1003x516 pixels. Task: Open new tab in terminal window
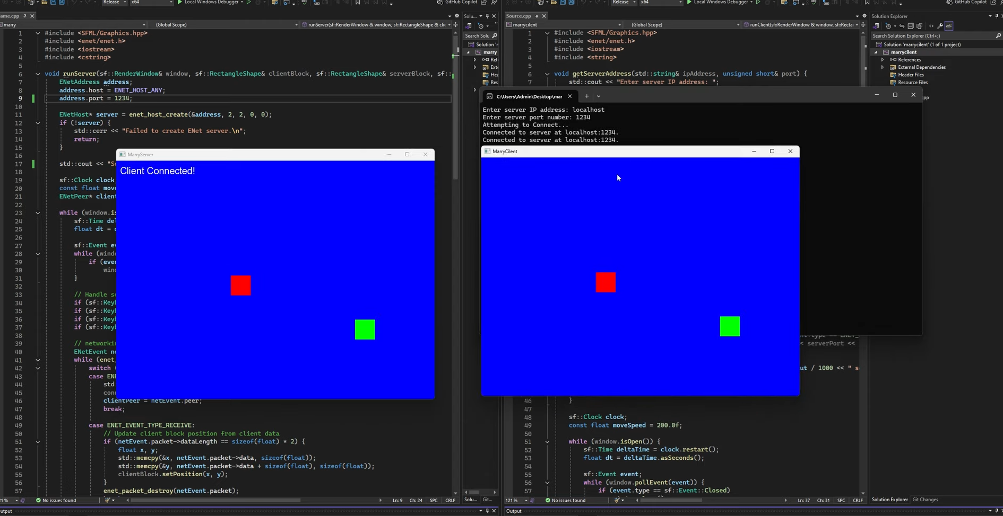pos(586,96)
